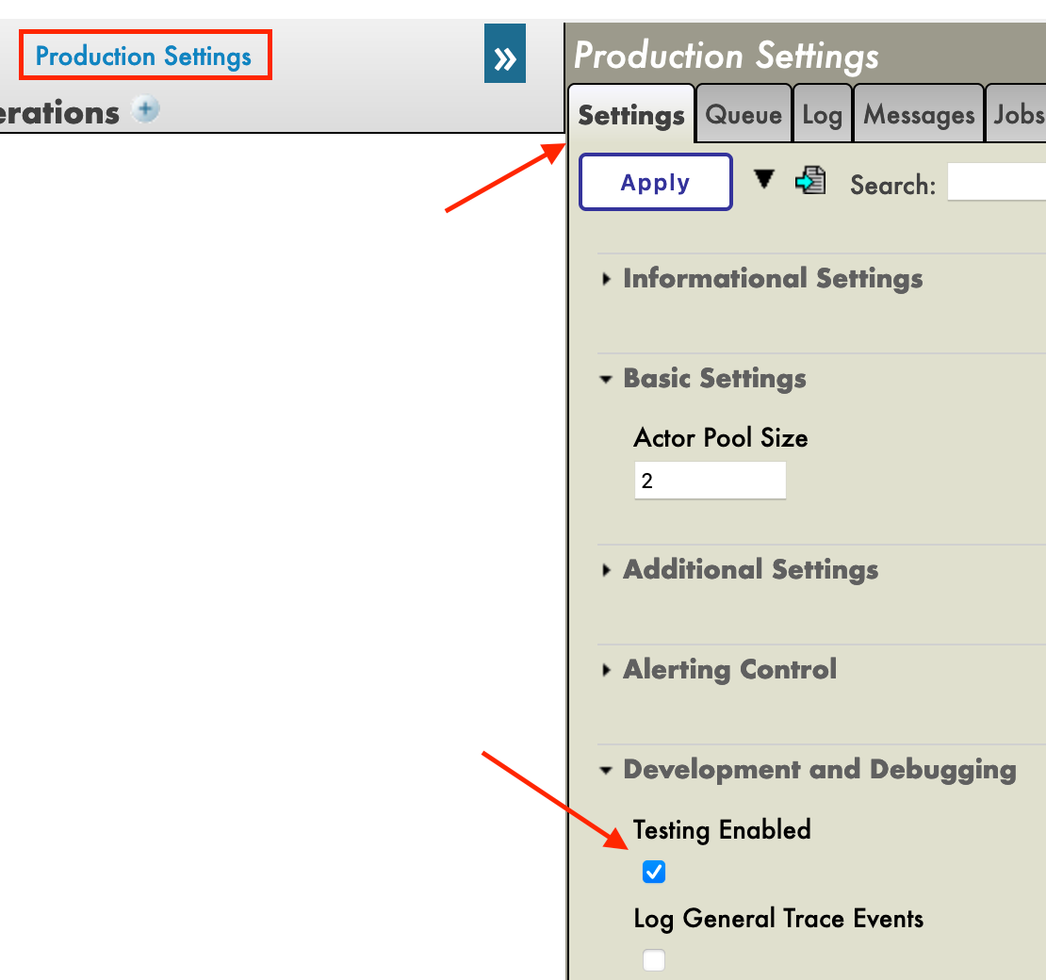Viewport: 1046px width, 980px height.
Task: Open the Production Settings link
Action: tap(143, 56)
